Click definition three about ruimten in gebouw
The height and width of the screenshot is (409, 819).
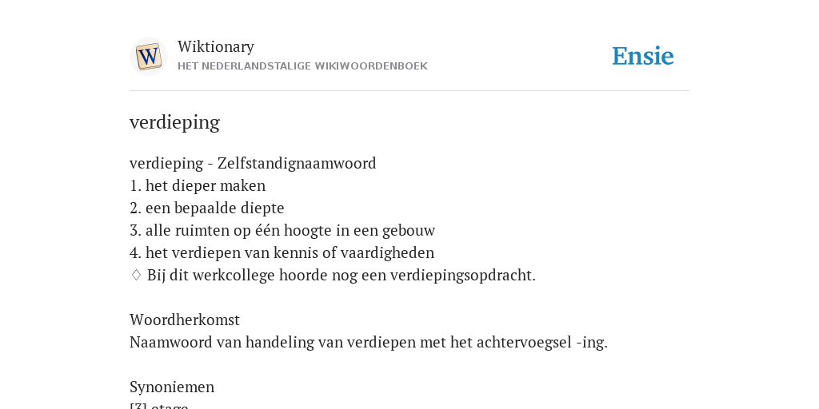282,231
